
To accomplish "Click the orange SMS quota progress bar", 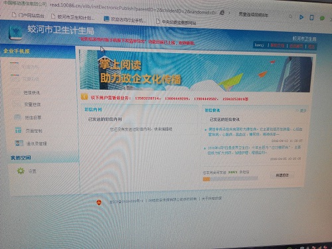I will coord(230,179).
